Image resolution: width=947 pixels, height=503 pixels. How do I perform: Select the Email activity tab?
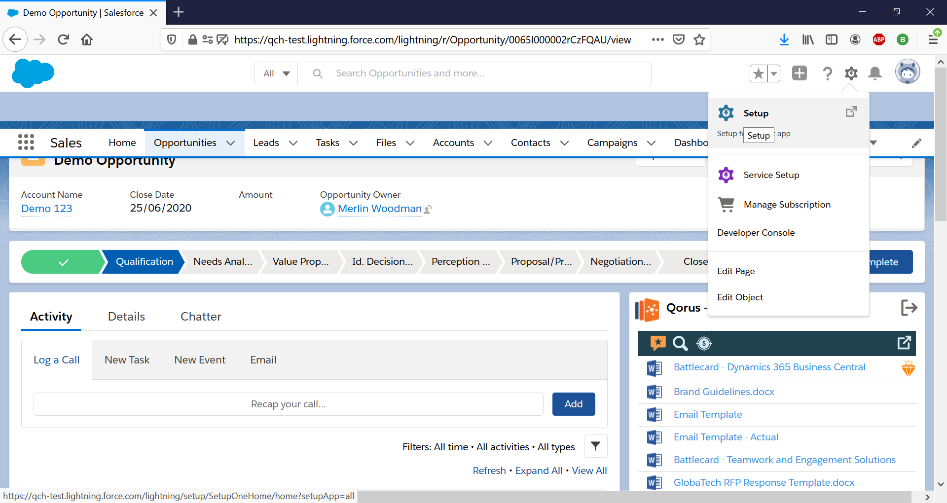coord(263,360)
